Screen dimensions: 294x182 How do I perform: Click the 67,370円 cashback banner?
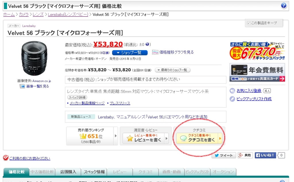tap(257, 51)
